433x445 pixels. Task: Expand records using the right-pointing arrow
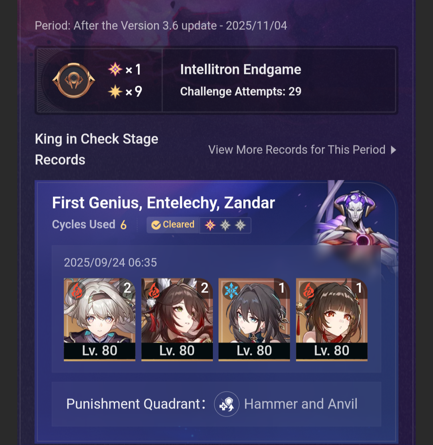(x=393, y=150)
